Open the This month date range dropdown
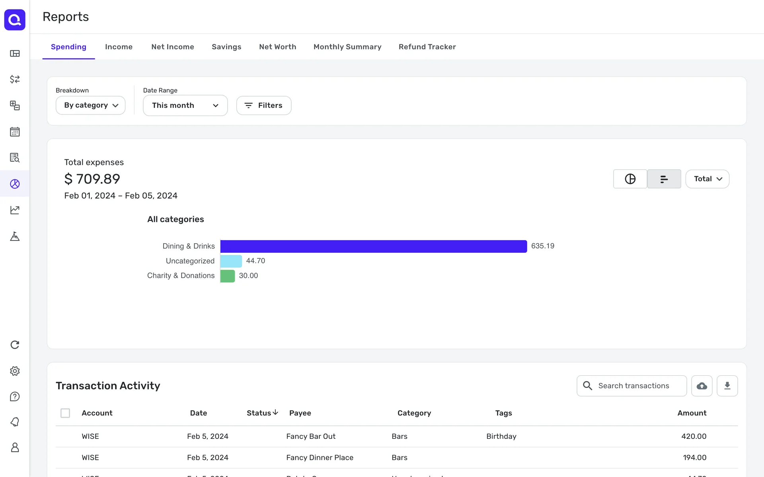The height and width of the screenshot is (477, 764). pos(185,105)
